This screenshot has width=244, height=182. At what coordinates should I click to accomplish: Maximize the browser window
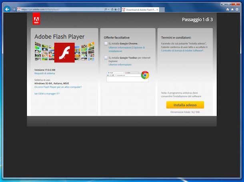pyautogui.click(x=229, y=4)
